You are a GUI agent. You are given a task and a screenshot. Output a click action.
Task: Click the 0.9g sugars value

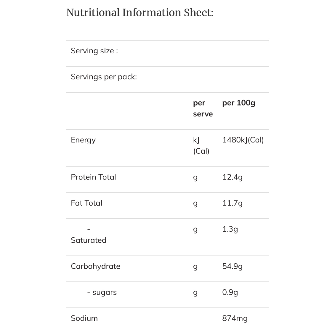pos(230,292)
